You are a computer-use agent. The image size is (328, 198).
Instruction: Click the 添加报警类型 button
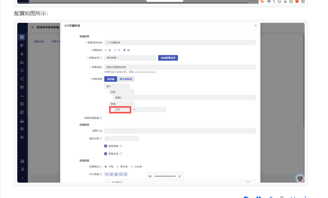(x=168, y=58)
